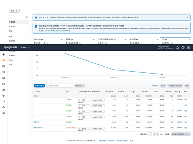Click info icon in CPC column header
The width and height of the screenshot is (193, 144).
click(x=157, y=92)
